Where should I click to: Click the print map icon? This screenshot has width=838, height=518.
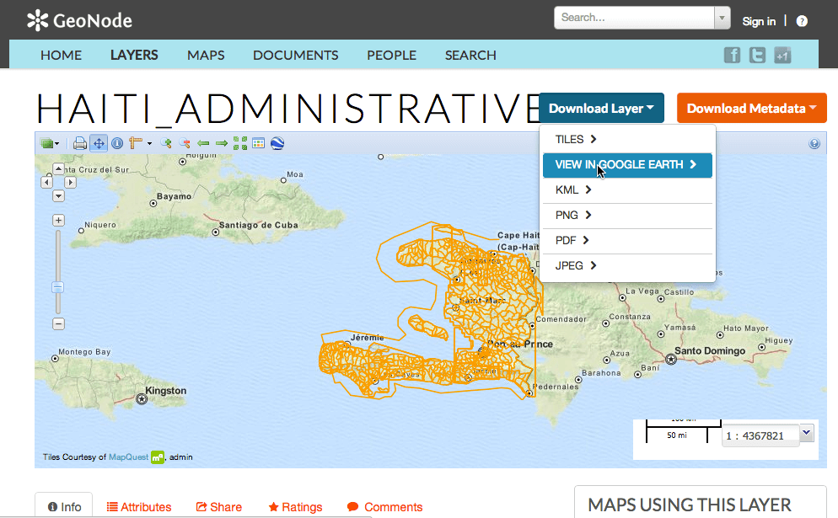coord(80,143)
